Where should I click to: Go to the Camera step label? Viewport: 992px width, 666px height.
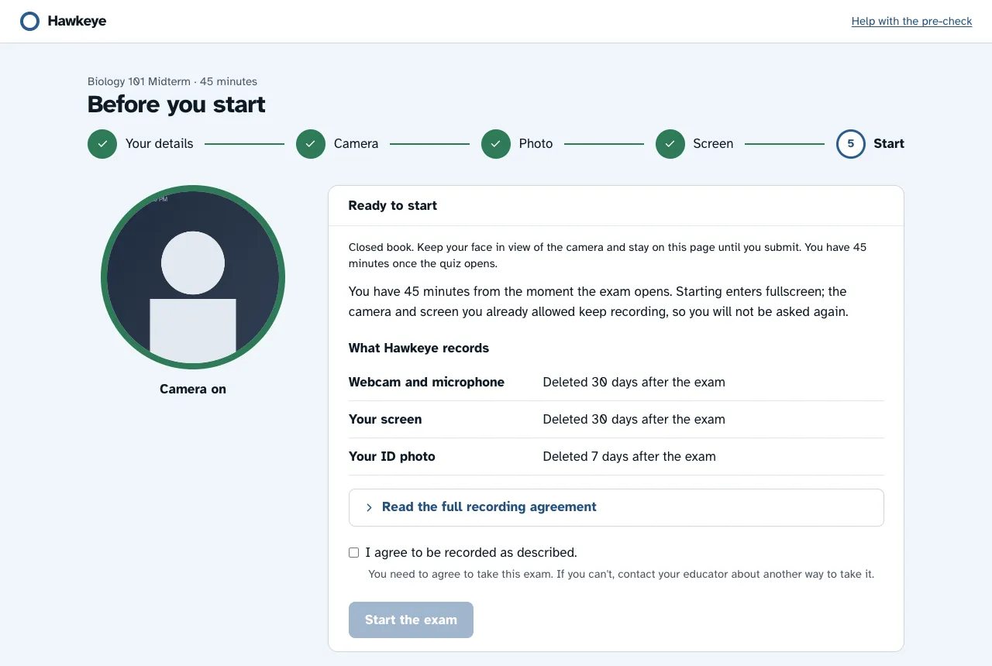point(356,144)
